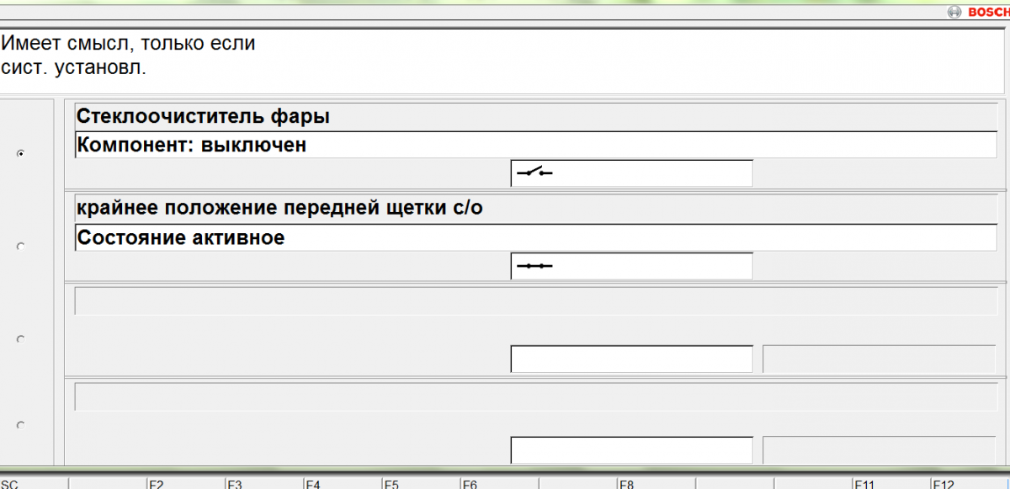Viewport: 1010px width, 489px height.
Task: Select the third empty row's radio button
Action: (21, 339)
